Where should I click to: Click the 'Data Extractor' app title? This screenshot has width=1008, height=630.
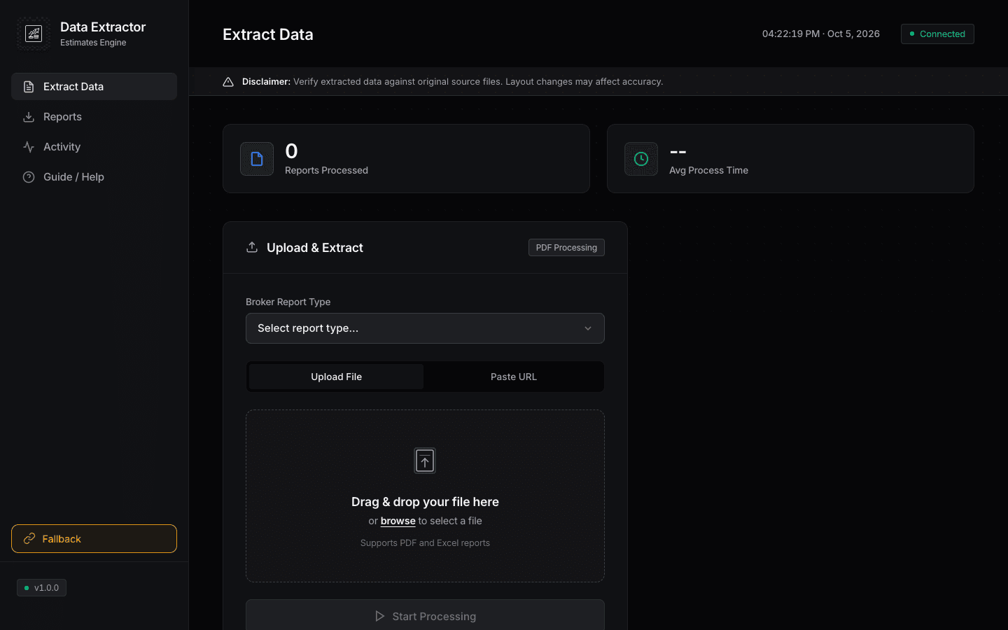(103, 27)
